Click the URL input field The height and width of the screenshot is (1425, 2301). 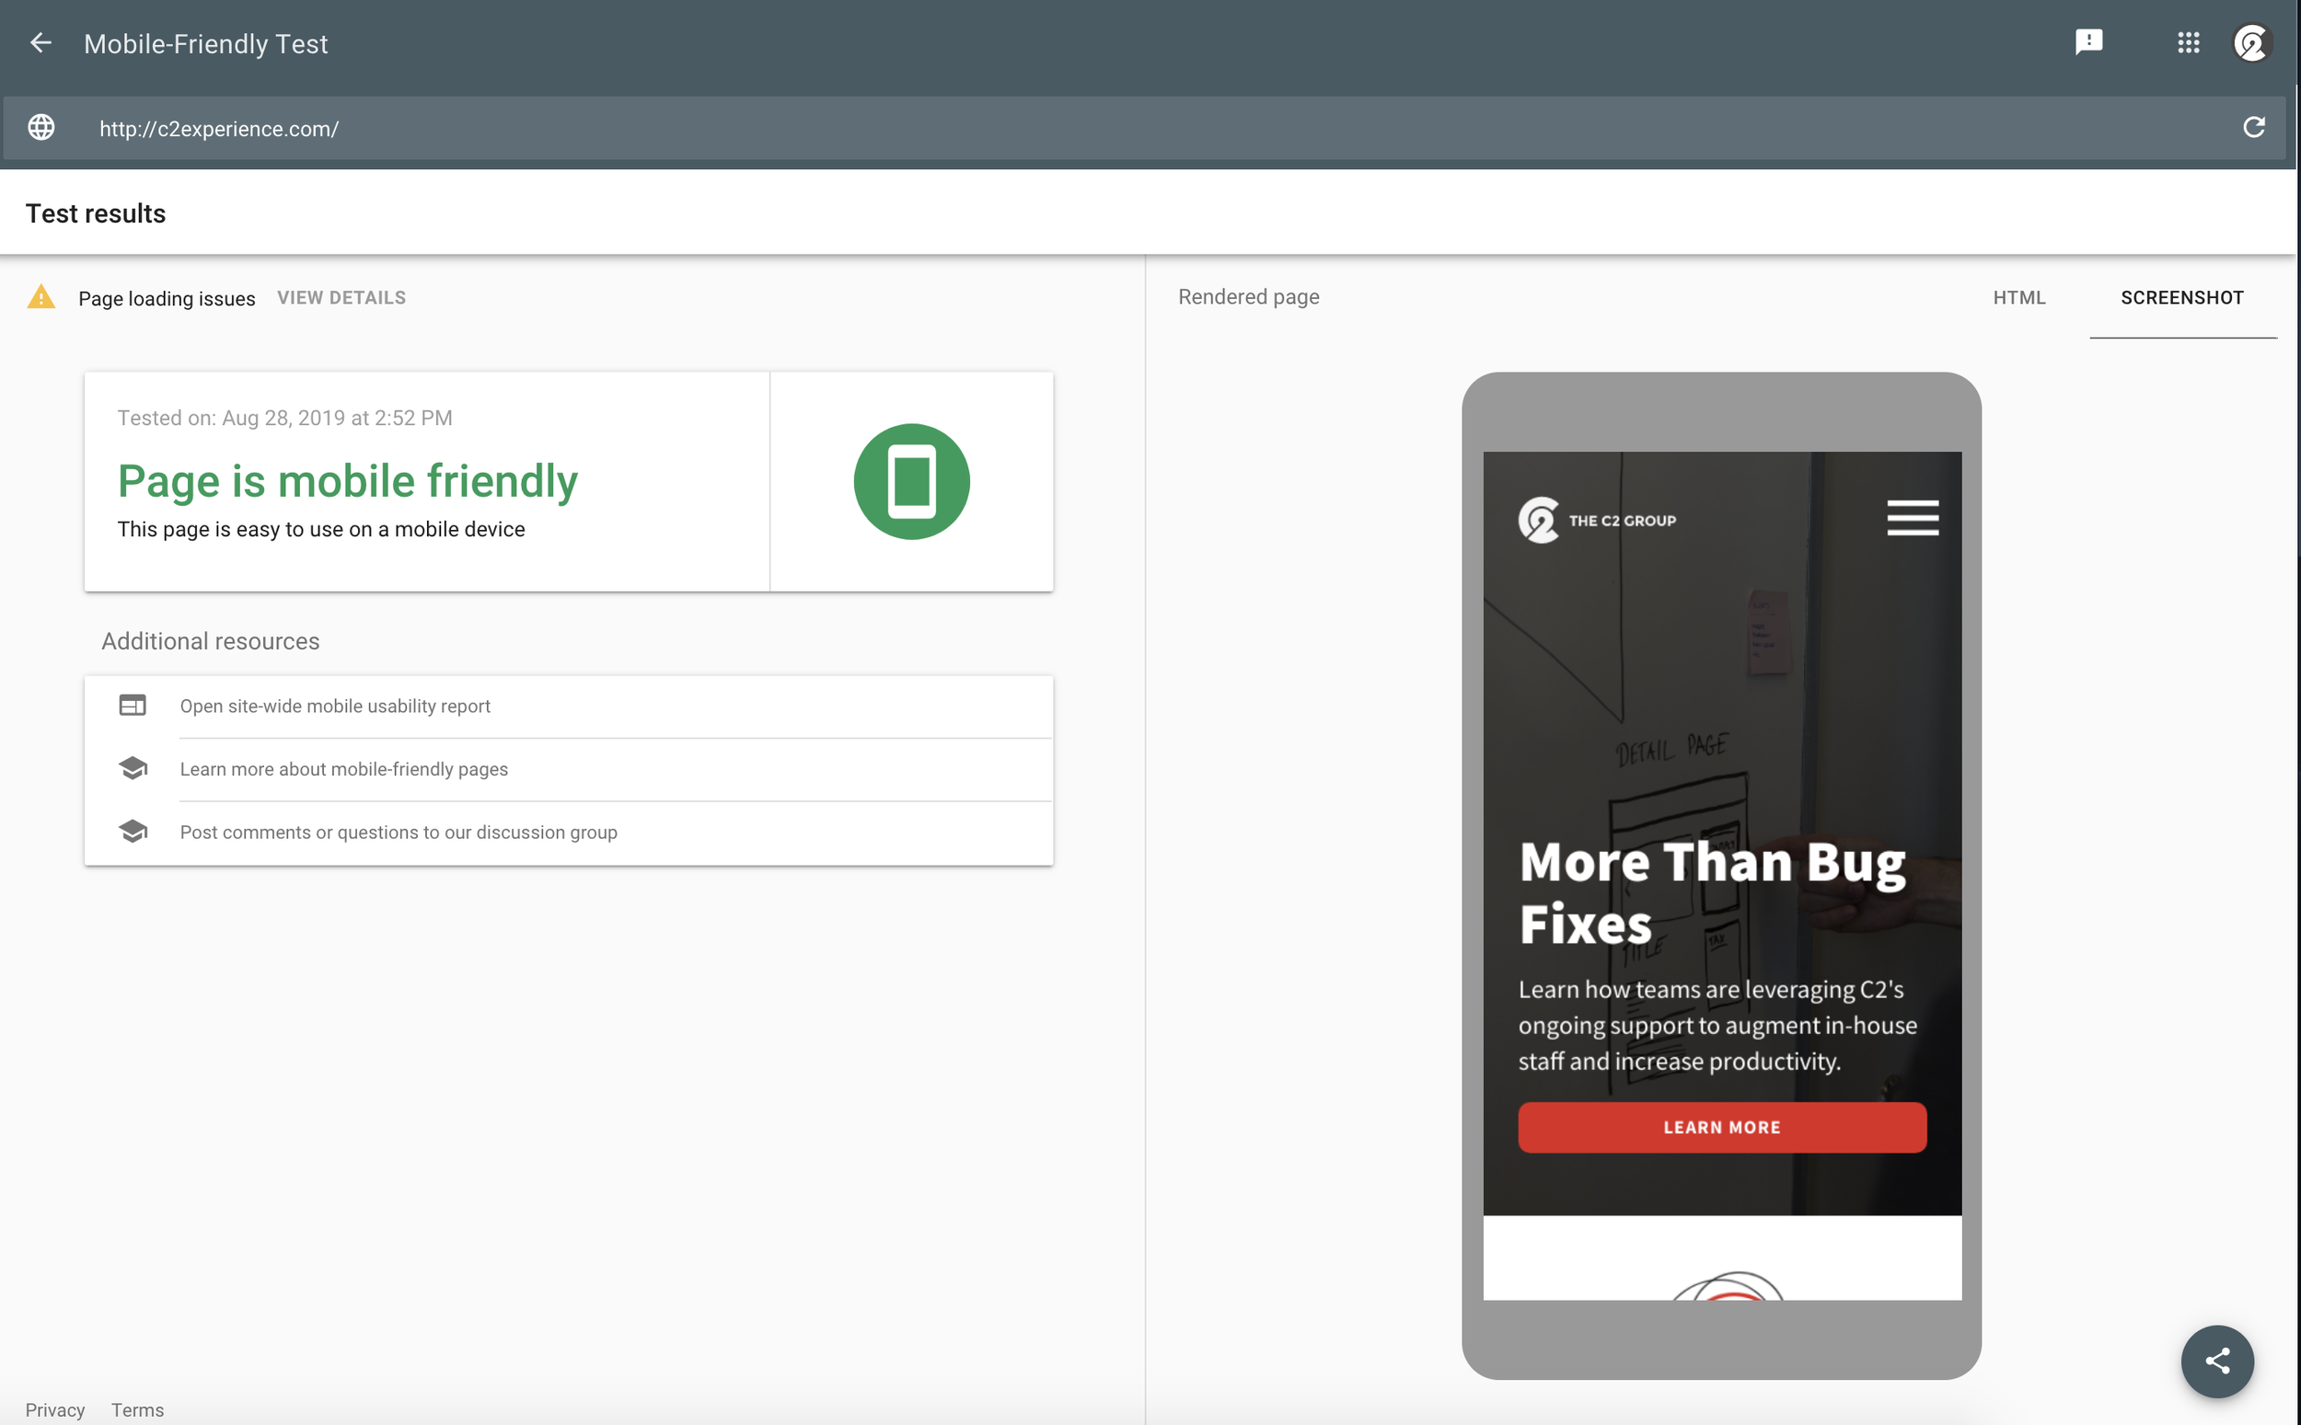[x=1131, y=129]
